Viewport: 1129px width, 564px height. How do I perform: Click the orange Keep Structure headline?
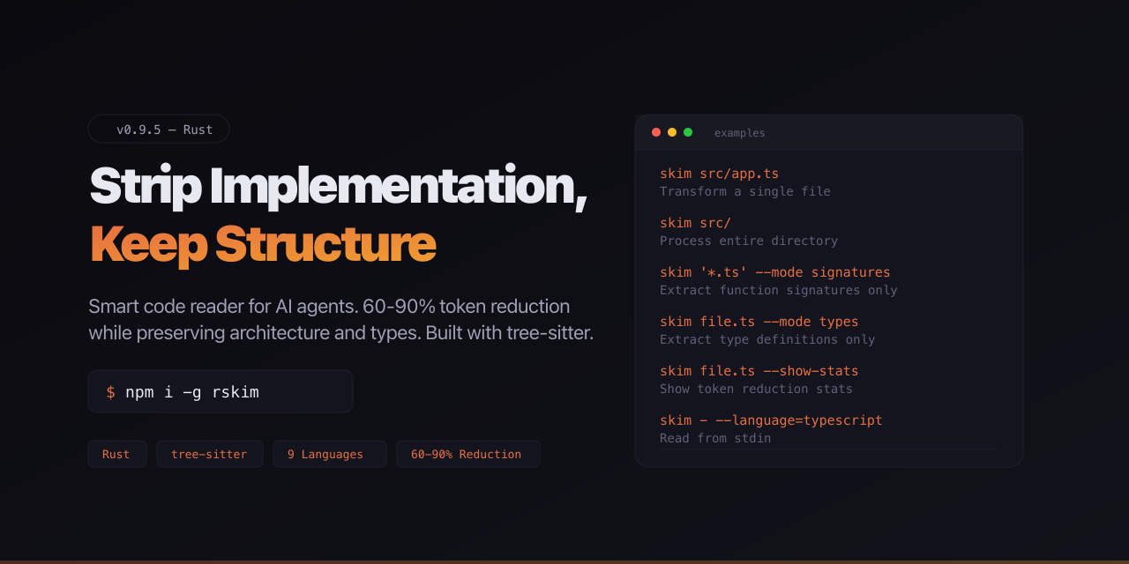click(x=263, y=244)
